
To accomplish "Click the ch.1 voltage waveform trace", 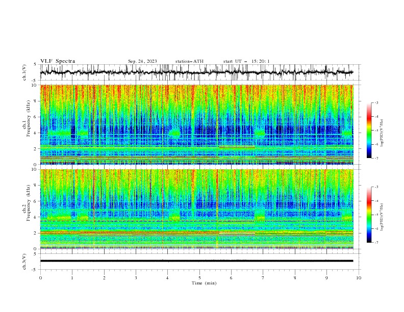I will tap(196, 72).
